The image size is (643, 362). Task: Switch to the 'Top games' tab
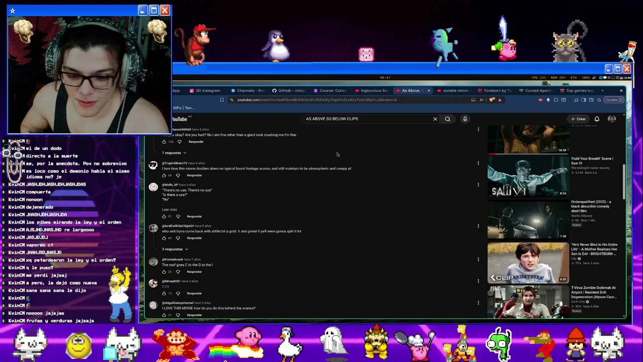pyautogui.click(x=577, y=91)
